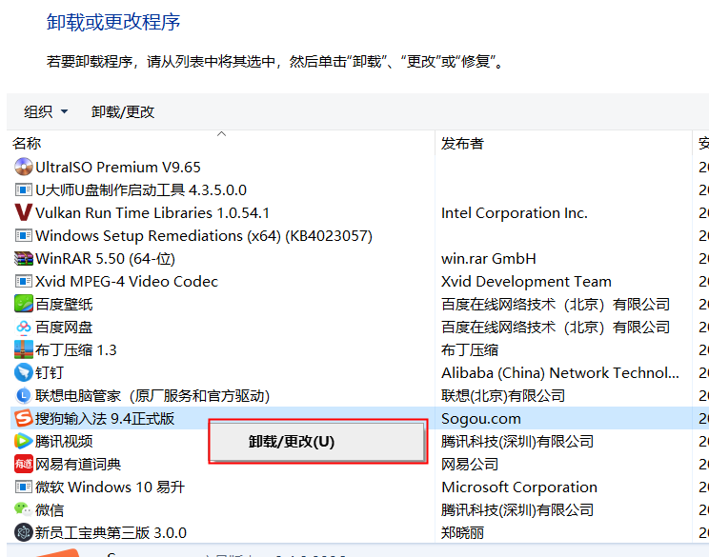Image resolution: width=709 pixels, height=557 pixels.
Task: Select 联想电脑管家 program entry
Action: coord(152,396)
